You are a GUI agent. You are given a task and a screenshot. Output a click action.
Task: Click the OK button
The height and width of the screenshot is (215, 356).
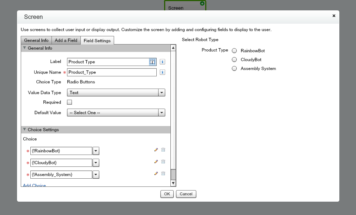click(x=167, y=194)
